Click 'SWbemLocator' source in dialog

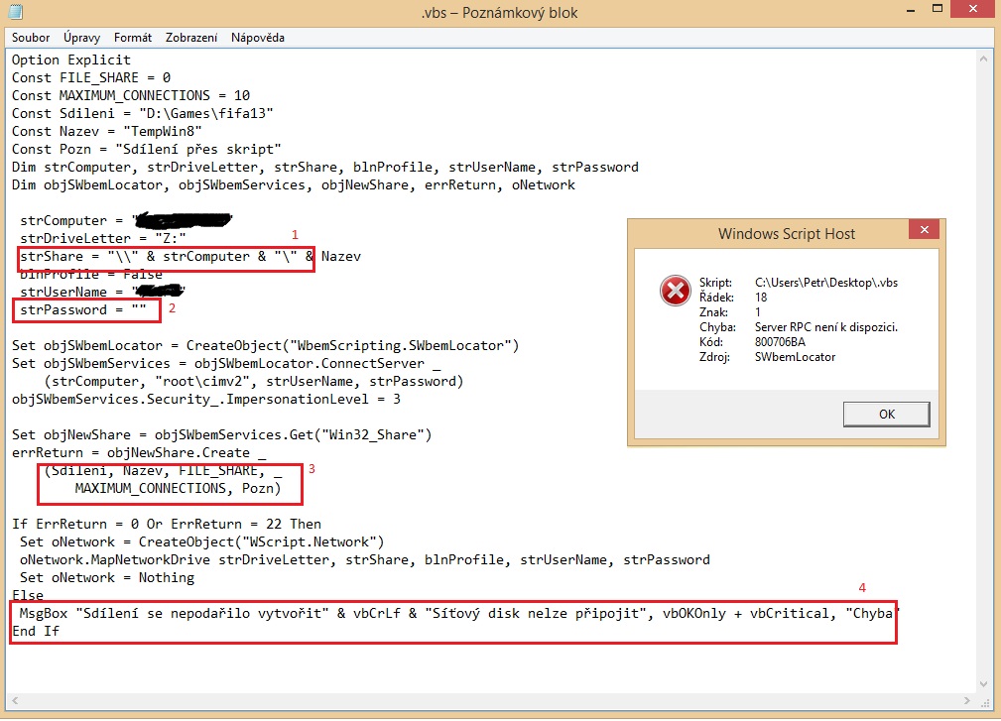(795, 357)
